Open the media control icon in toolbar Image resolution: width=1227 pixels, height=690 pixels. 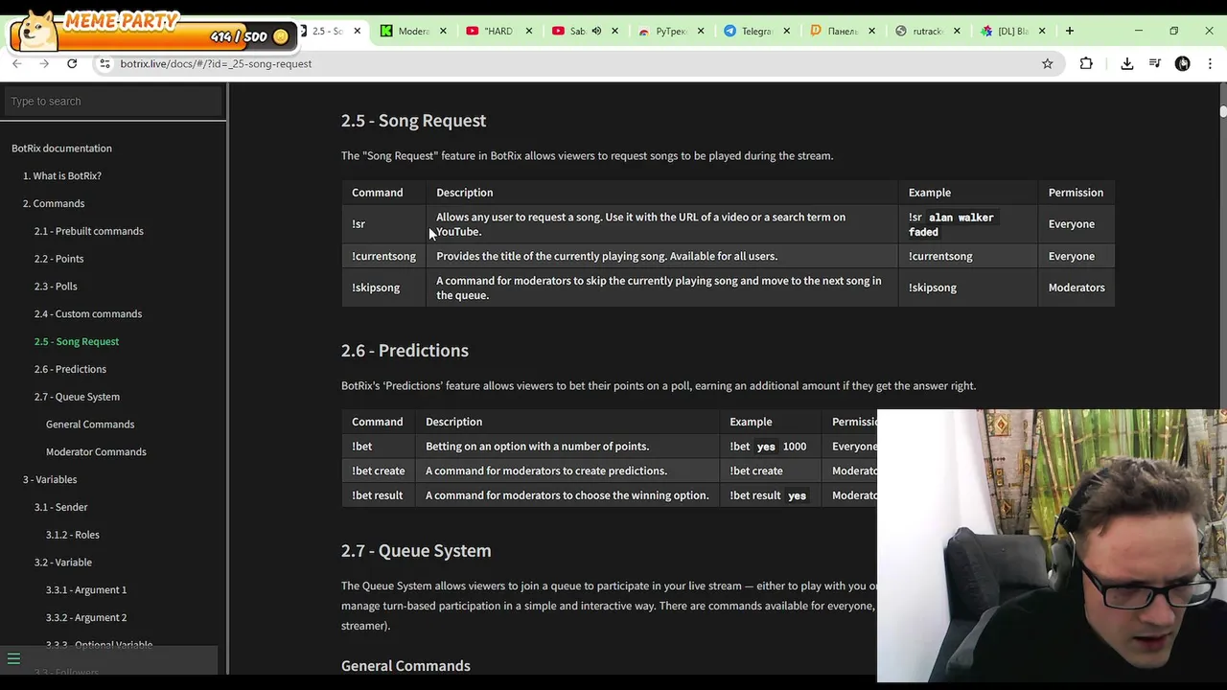1155,63
